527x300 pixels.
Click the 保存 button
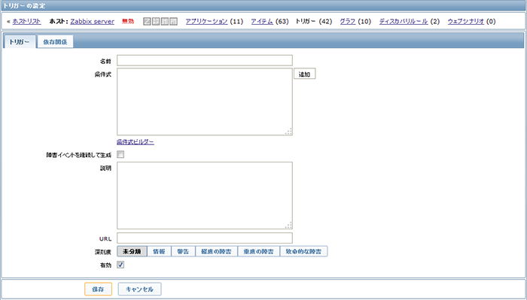point(98,289)
